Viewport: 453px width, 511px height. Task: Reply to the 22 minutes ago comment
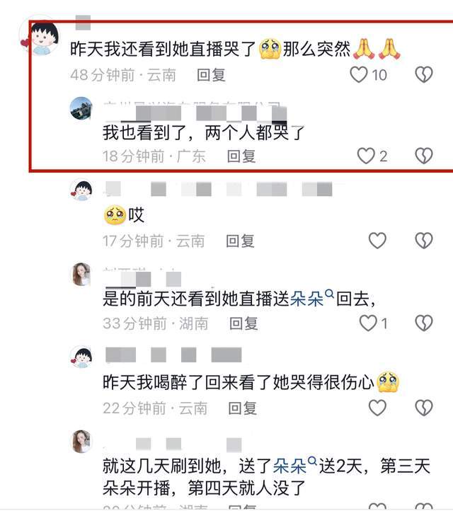(243, 408)
